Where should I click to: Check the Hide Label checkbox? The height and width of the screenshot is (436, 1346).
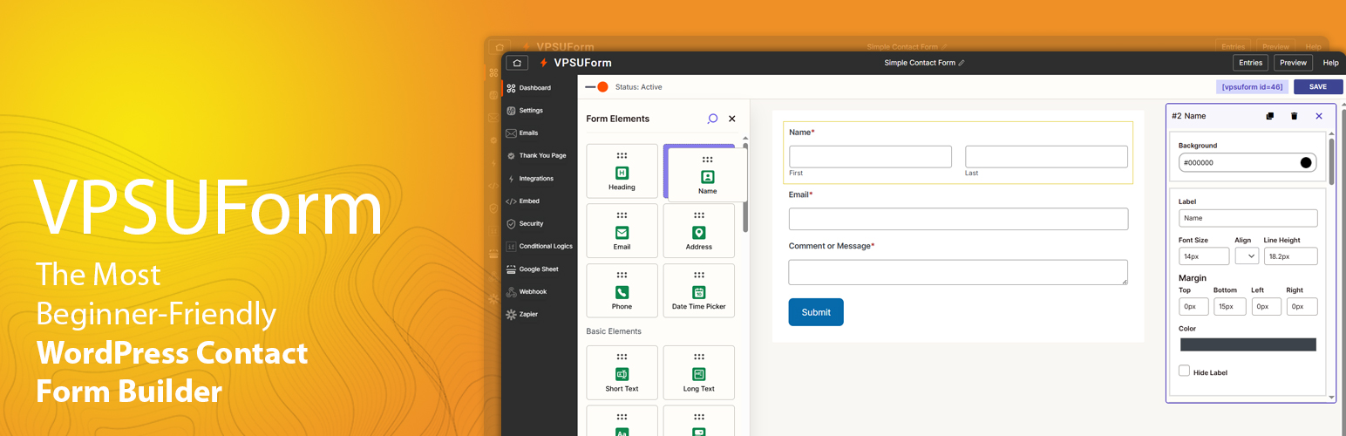pos(1184,371)
